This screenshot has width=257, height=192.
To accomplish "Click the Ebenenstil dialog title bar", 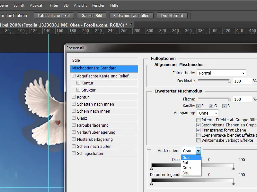I will (x=161, y=48).
